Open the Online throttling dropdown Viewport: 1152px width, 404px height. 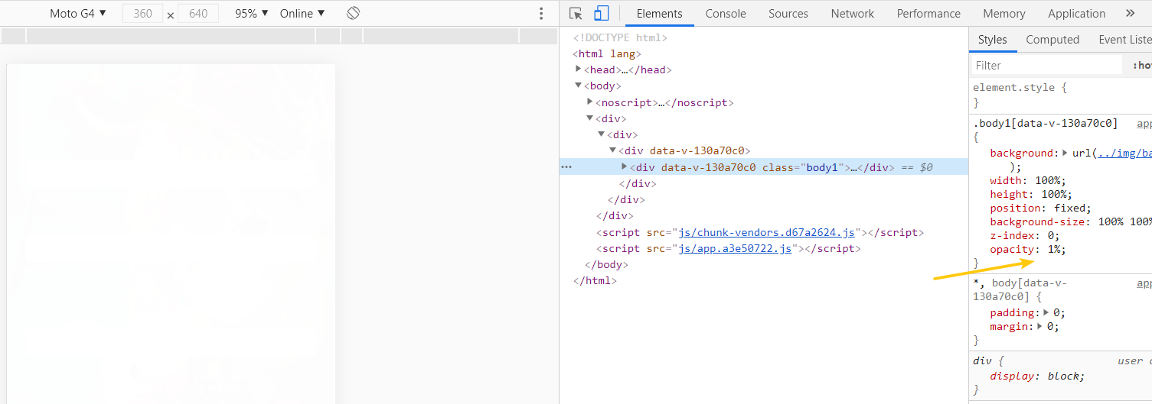pos(302,14)
